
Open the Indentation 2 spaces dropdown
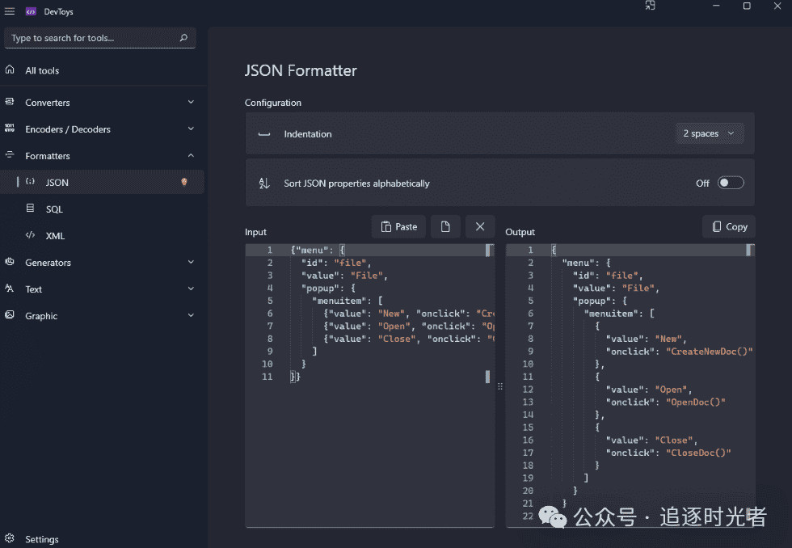[709, 134]
